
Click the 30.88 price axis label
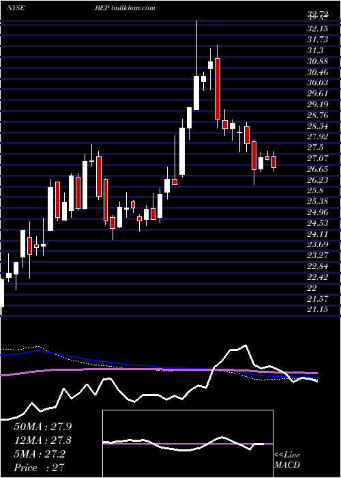click(318, 61)
